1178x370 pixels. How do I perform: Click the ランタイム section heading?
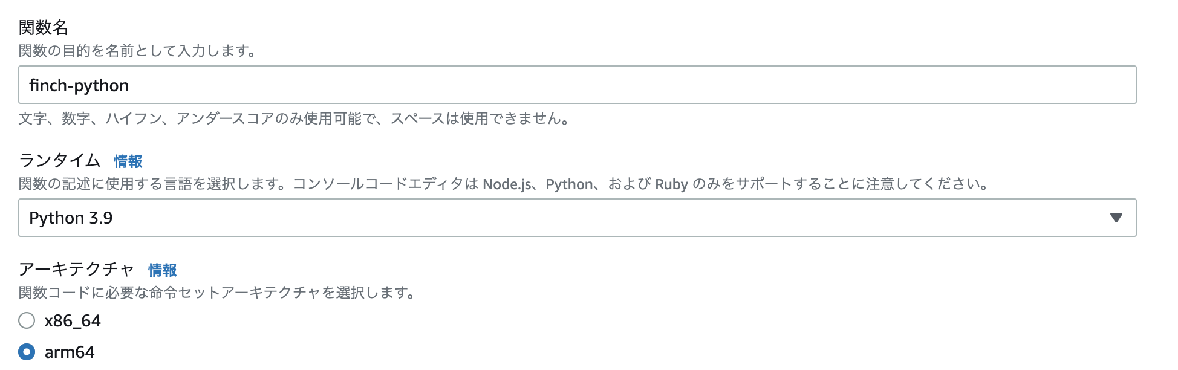pos(60,161)
